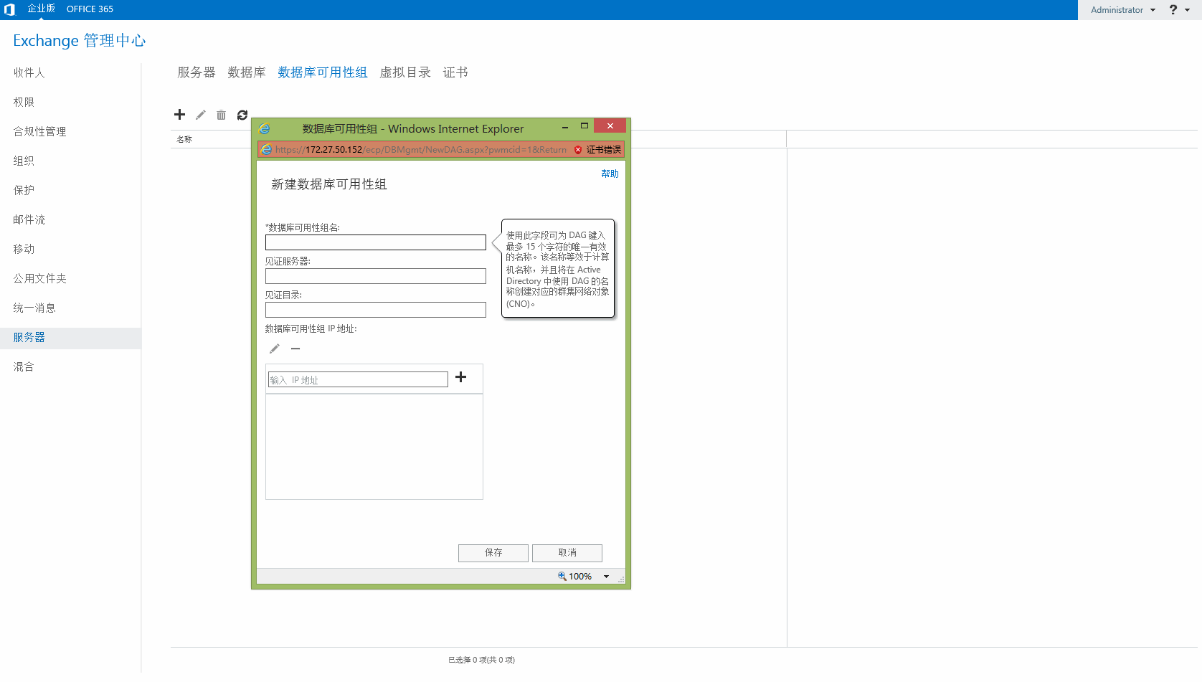The width and height of the screenshot is (1202, 682).
Task: Select 企业版 in the top bar
Action: point(42,9)
